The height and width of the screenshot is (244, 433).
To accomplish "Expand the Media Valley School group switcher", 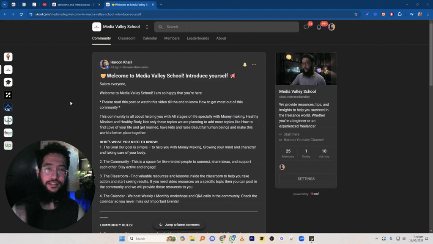I will pos(147,27).
